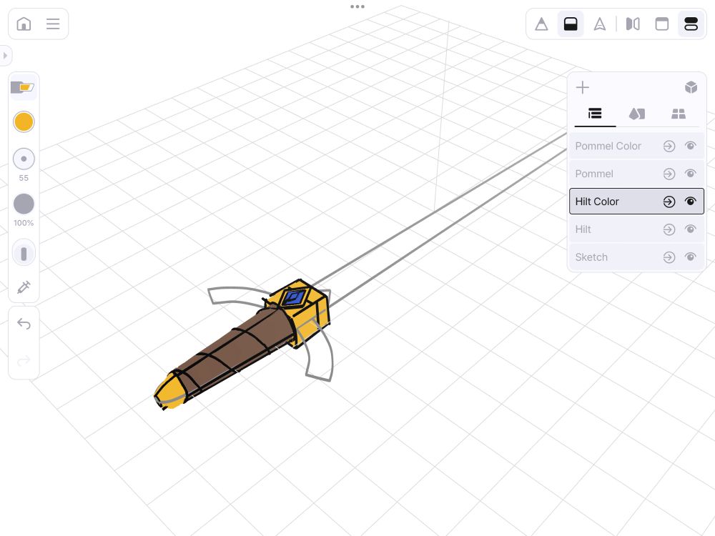
Task: Adjust the brush size 55 control
Action: (24, 159)
